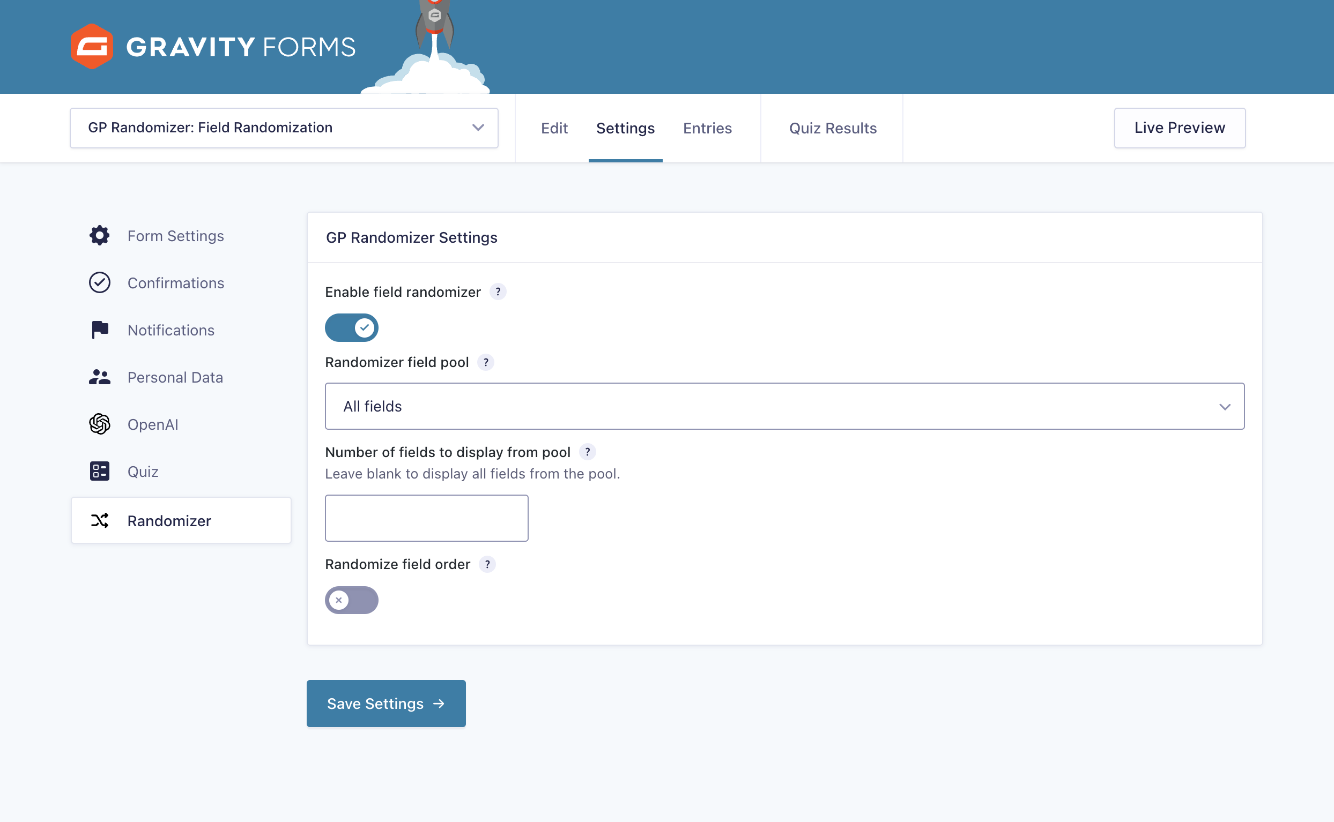Click the Leave blank to display hint text
Viewport: 1334px width, 822px height.
coord(472,474)
